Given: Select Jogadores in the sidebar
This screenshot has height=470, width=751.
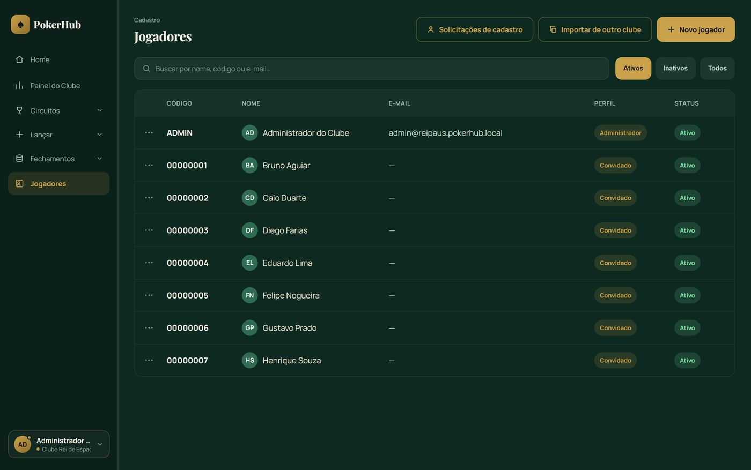Looking at the screenshot, I should (x=59, y=183).
